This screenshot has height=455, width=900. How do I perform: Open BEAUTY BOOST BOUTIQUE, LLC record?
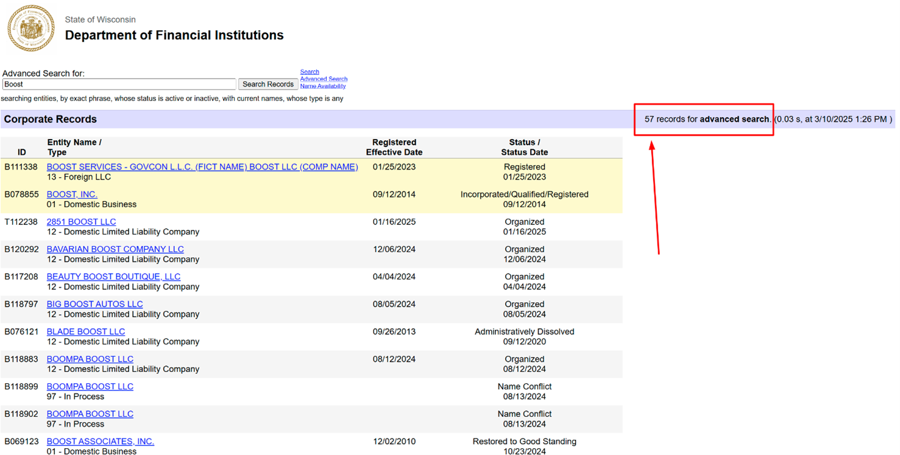click(113, 277)
